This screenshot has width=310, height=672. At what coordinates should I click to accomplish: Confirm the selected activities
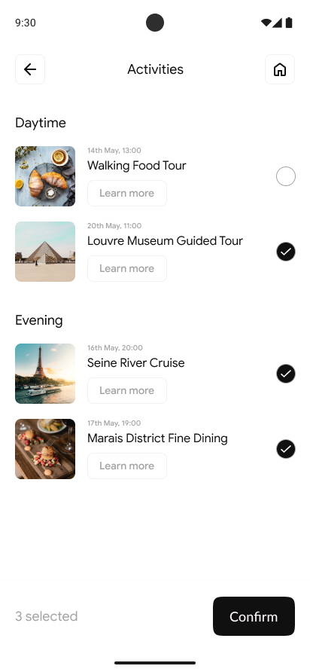254,616
